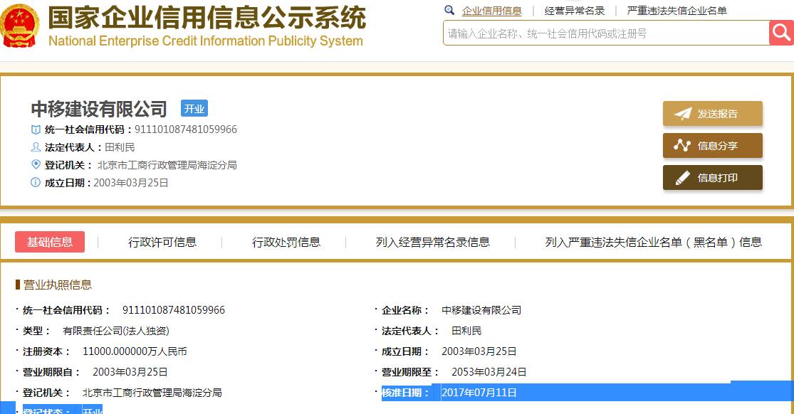
Task: Switch to the 基础信息 tab
Action: (x=49, y=242)
